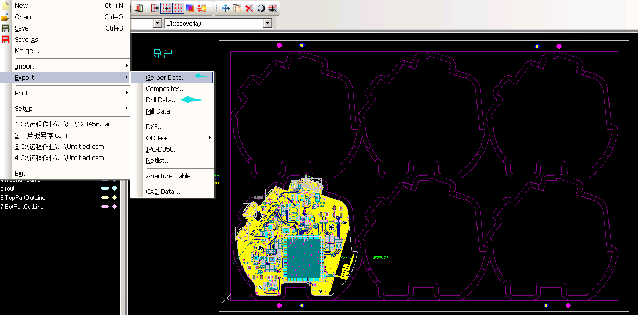The height and width of the screenshot is (315, 638).
Task: Choose Gerber Data from Export submenu
Action: pyautogui.click(x=167, y=78)
